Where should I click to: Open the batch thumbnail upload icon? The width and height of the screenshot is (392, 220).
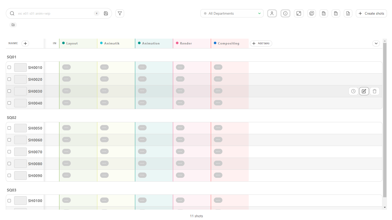tap(312, 13)
